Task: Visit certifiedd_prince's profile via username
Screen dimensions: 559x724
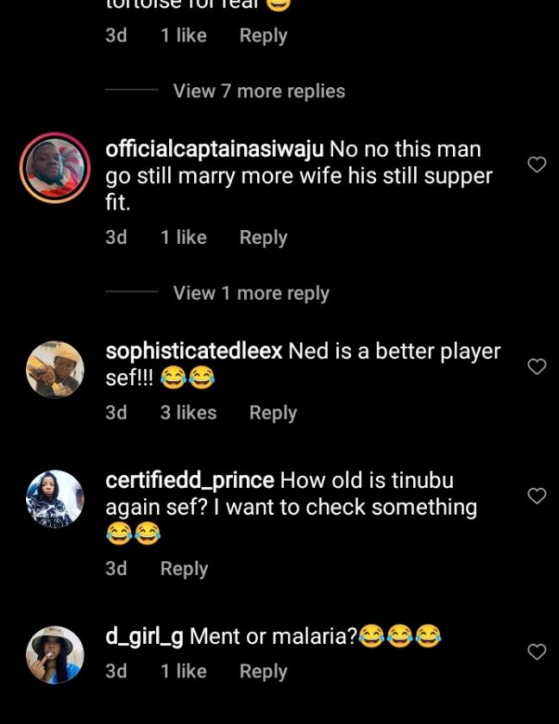Action: 190,480
